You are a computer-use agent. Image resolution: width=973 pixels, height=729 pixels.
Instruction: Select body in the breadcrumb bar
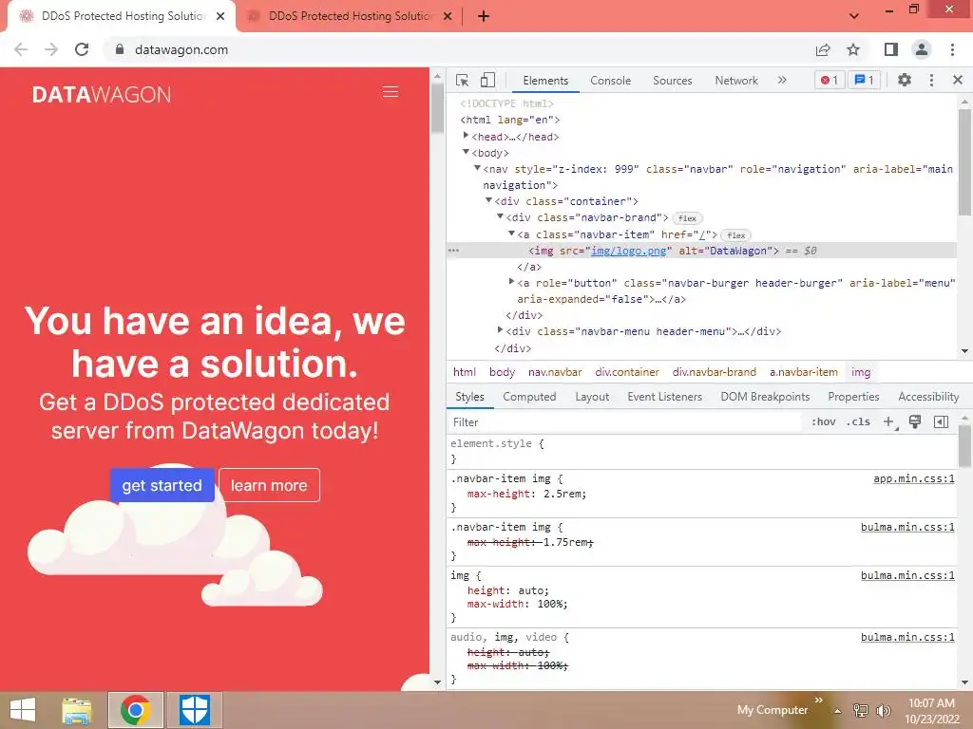click(x=502, y=372)
